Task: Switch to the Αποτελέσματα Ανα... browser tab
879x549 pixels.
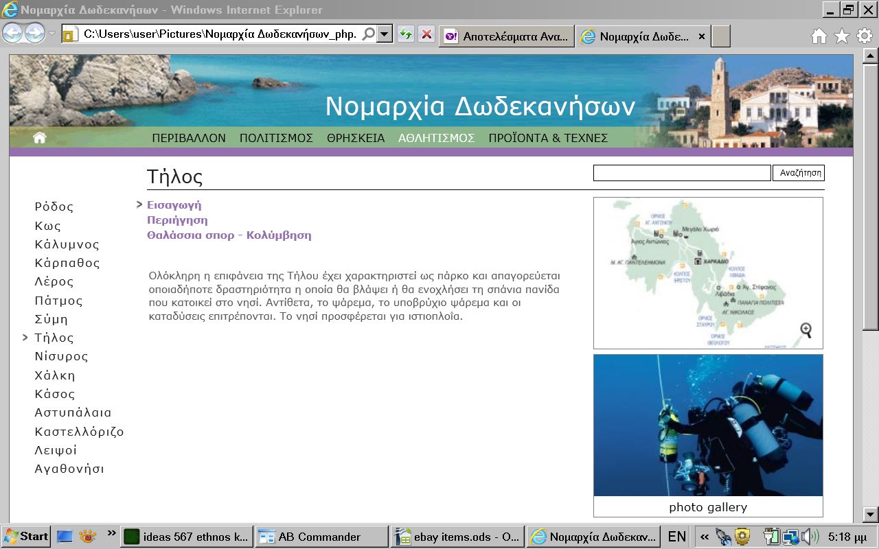Action: point(507,36)
